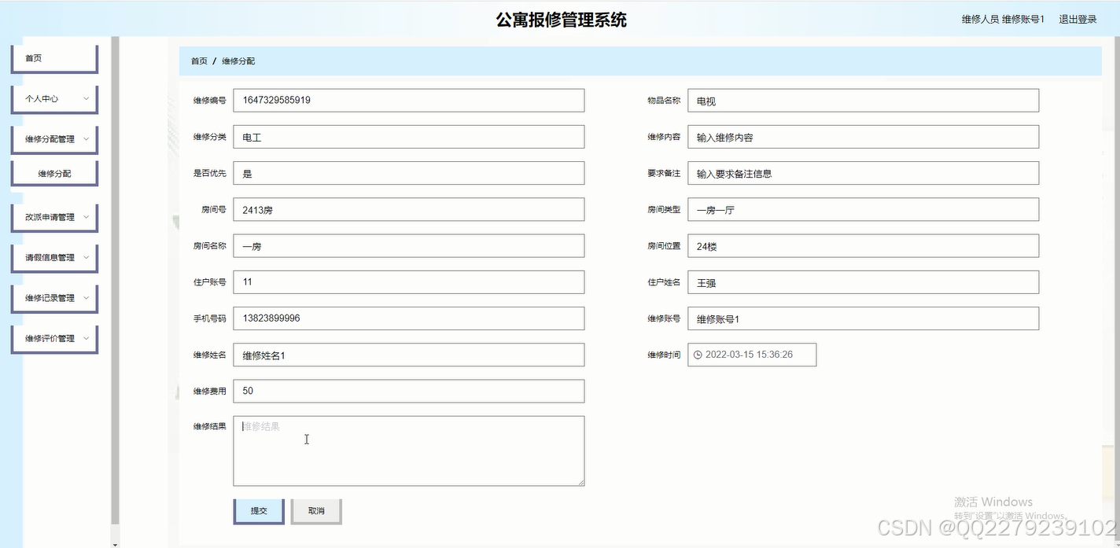Click the 要求备注 input field
Screen dimensions: 1120x548
click(863, 173)
